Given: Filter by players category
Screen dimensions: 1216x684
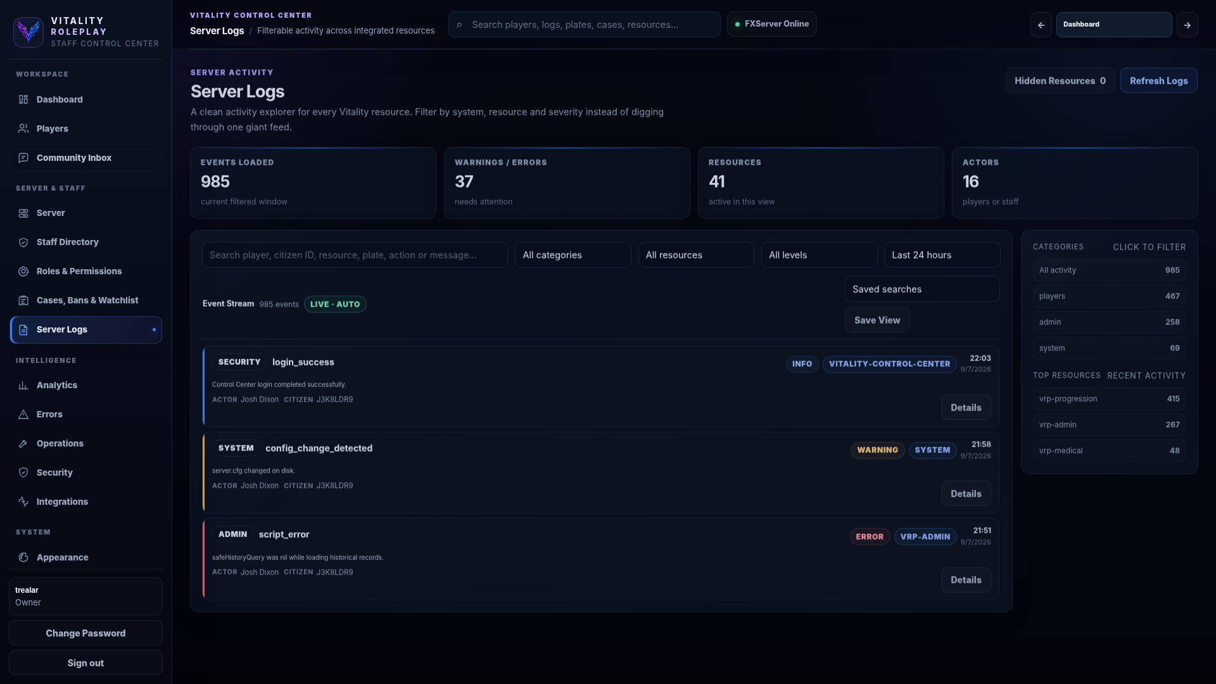Looking at the screenshot, I should tap(1109, 296).
